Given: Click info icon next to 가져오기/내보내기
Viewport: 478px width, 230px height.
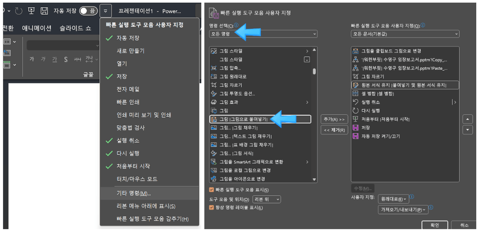Looking at the screenshot, I should coord(431,208).
